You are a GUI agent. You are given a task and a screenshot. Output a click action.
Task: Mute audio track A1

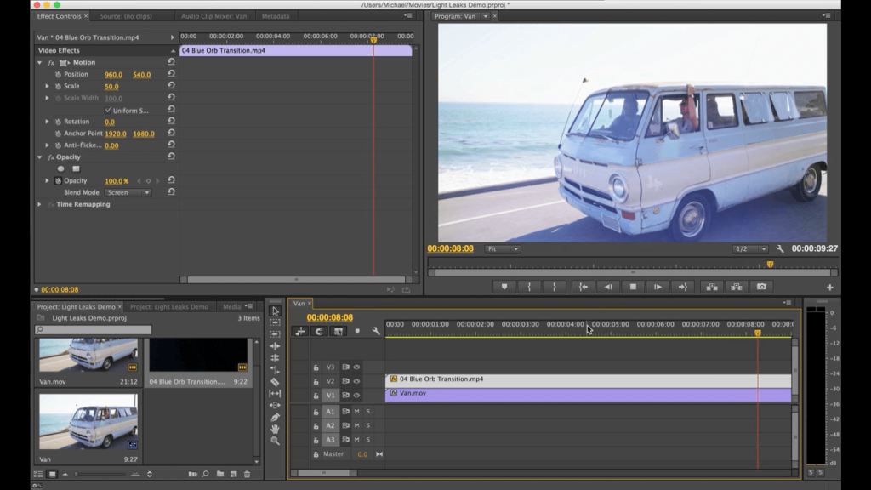tap(356, 411)
